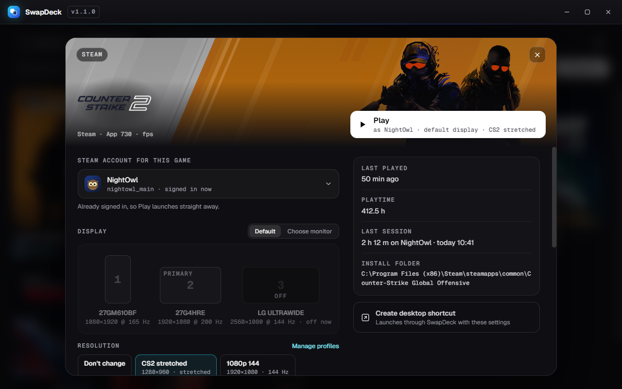This screenshot has width=622, height=389.
Task: Expand the Steam account dropdown chevron
Action: (328, 184)
